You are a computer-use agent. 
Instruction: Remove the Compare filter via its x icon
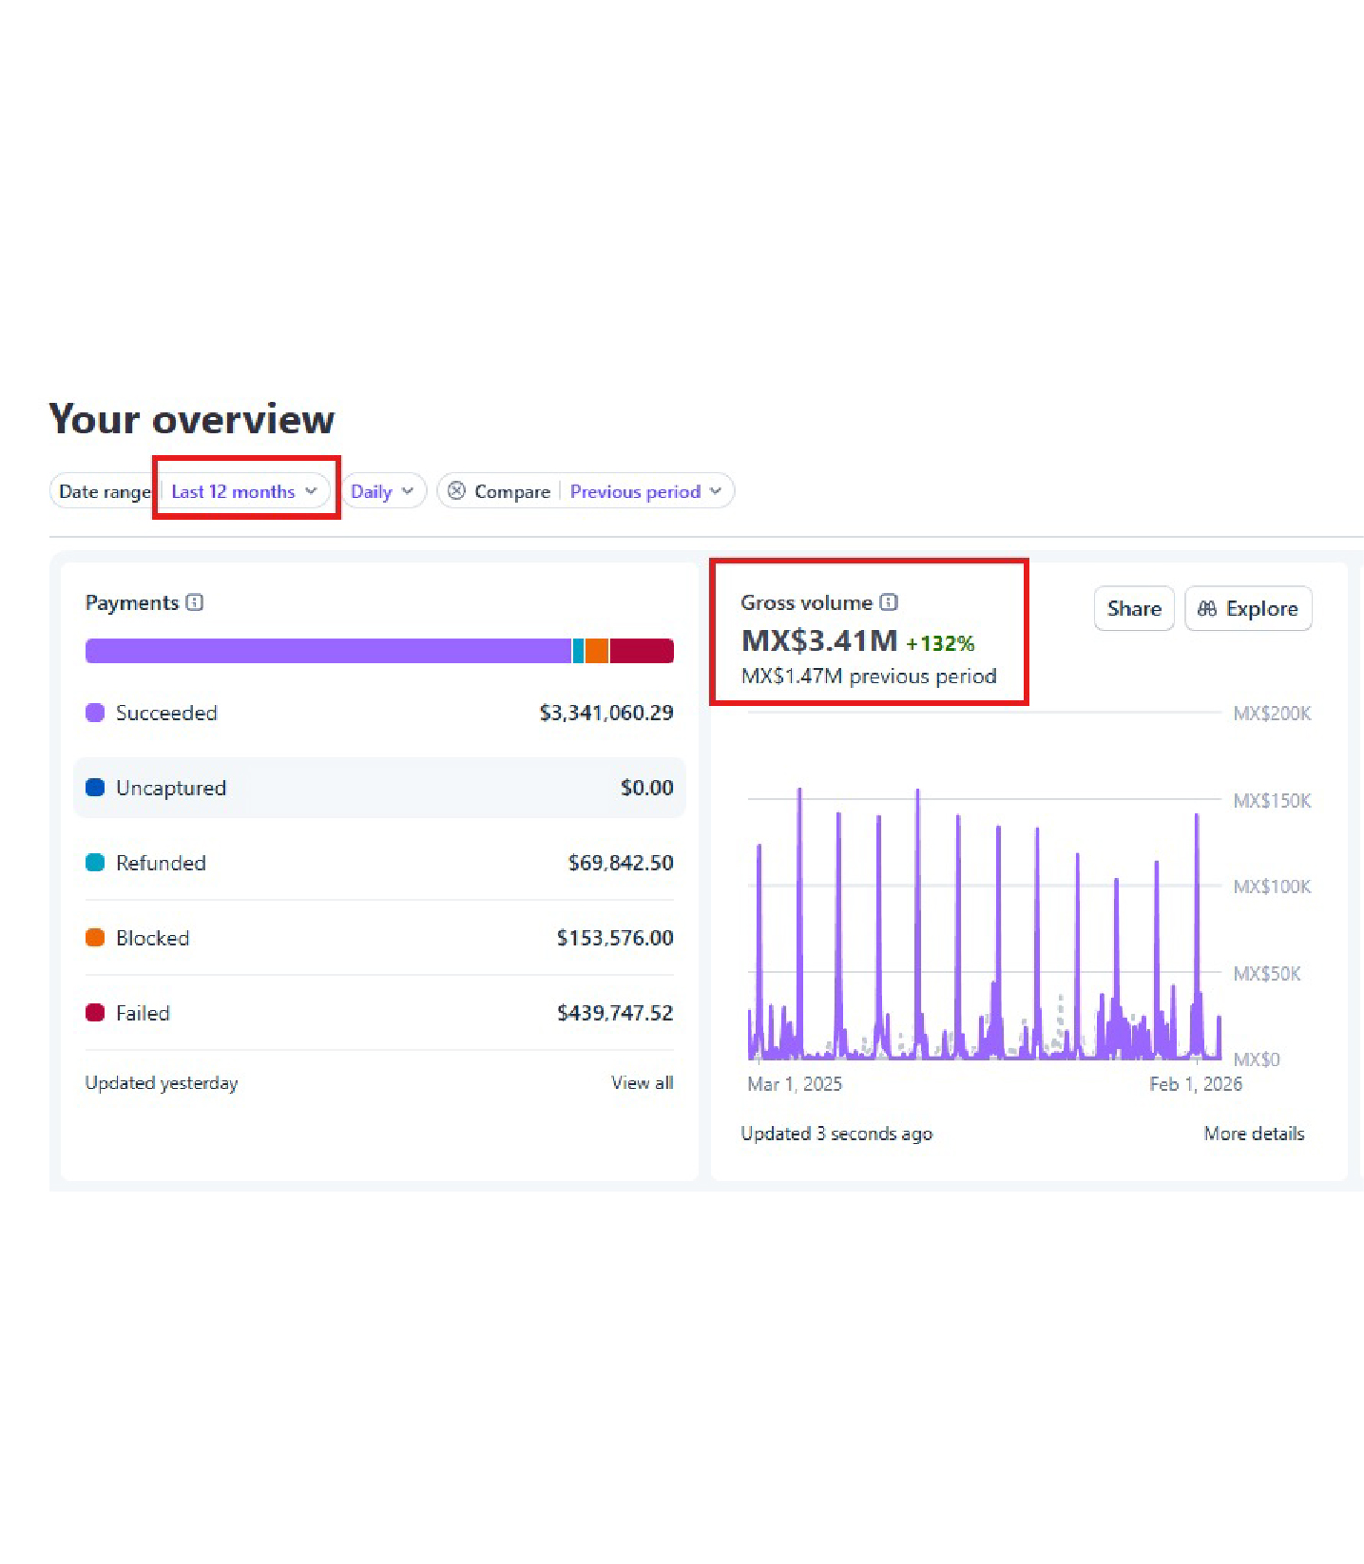click(456, 490)
